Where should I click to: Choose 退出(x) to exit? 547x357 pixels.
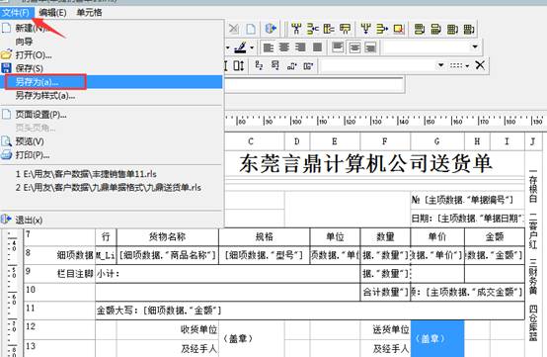point(29,221)
